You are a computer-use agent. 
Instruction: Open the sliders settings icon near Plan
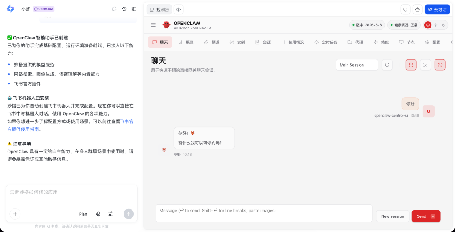[x=111, y=214]
